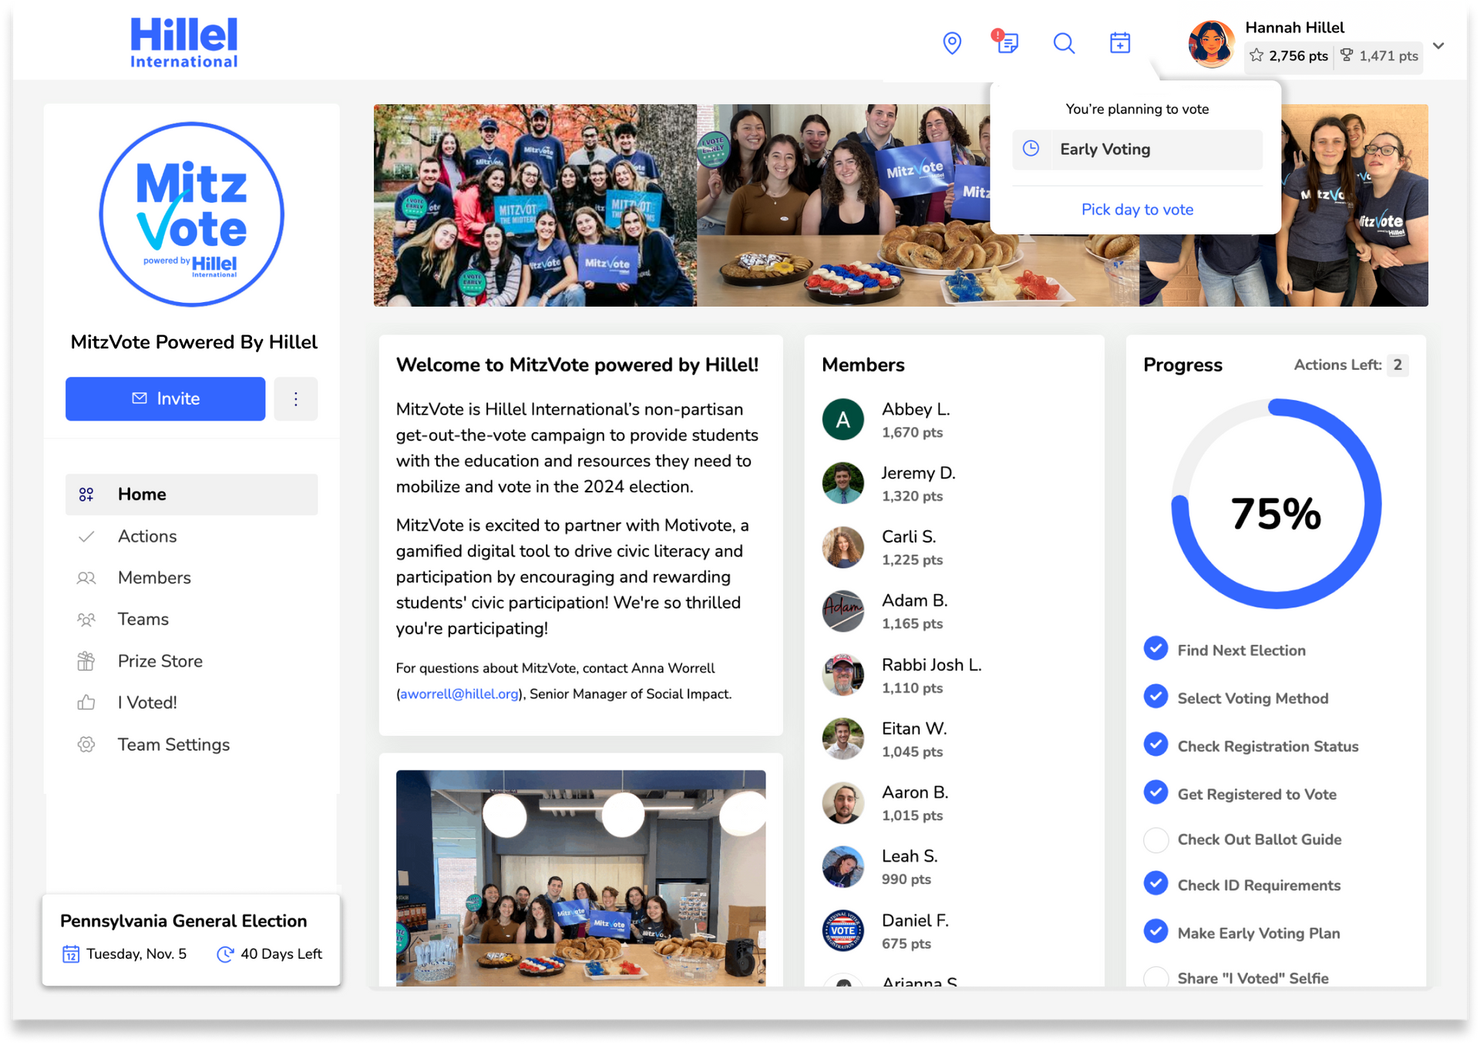This screenshot has height=1045, width=1480.
Task: Click Adam B.'s member avatar
Action: (843, 611)
